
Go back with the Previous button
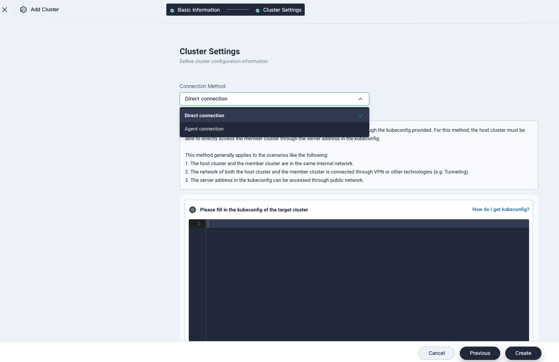click(x=480, y=353)
